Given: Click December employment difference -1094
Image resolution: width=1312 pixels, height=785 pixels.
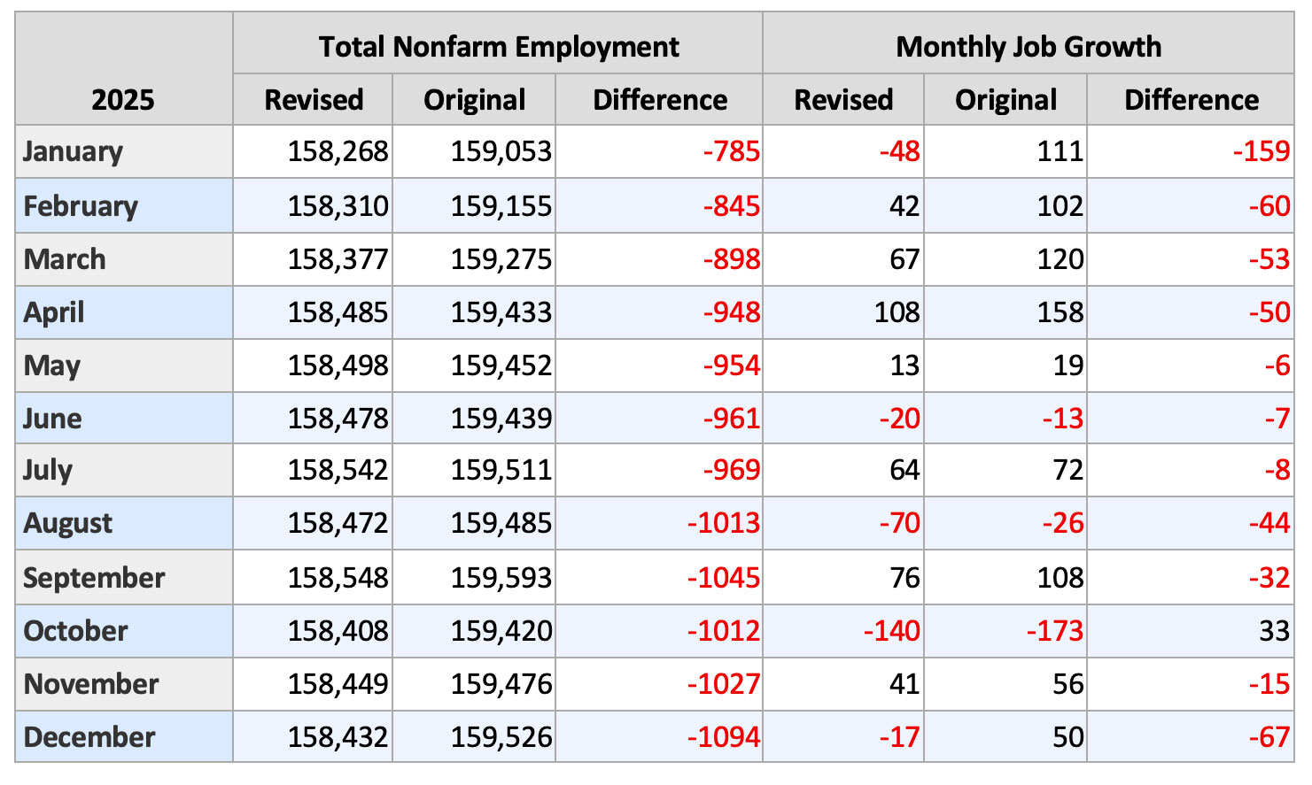Looking at the screenshot, I should coord(723,737).
